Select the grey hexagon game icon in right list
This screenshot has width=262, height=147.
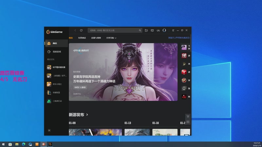pos(184,88)
